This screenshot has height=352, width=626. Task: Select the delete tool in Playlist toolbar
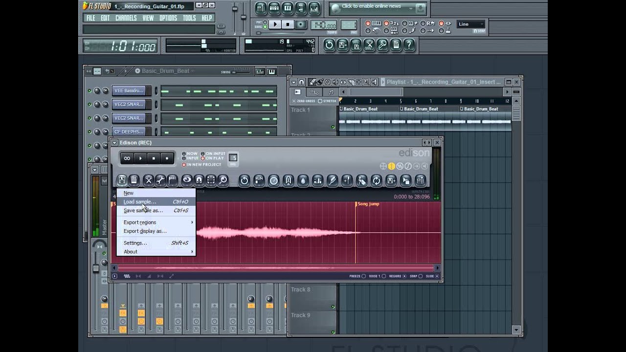[x=328, y=82]
